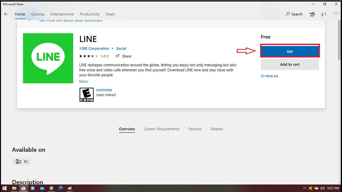Open the Social category link
Viewport: 342px width, 192px height.
[x=121, y=48]
